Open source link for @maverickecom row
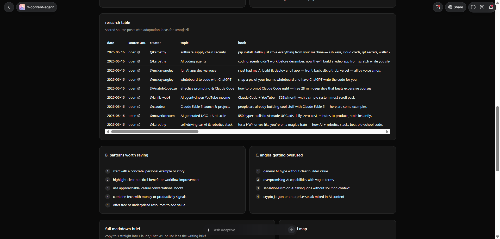The width and height of the screenshot is (500, 239). (134, 116)
